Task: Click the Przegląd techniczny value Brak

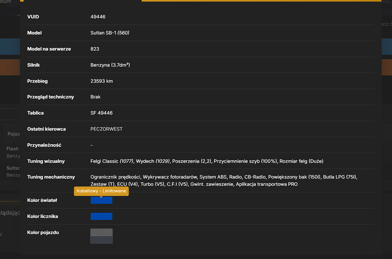Action: coord(96,97)
